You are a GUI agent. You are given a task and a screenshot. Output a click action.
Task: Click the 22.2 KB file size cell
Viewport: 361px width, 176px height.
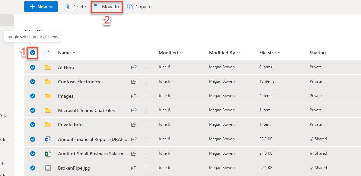point(266,139)
